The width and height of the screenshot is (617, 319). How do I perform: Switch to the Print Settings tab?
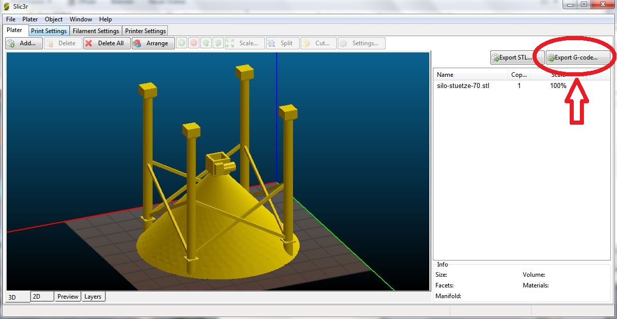49,31
